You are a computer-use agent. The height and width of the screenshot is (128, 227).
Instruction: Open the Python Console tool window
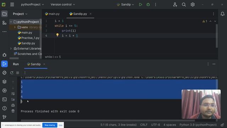pos(4,73)
